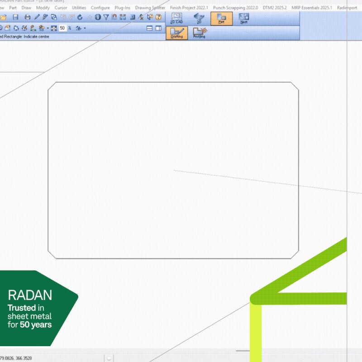This screenshot has height=362, width=362.
Task: Open the Punch Scrapping 2022.0 menu
Action: click(235, 8)
